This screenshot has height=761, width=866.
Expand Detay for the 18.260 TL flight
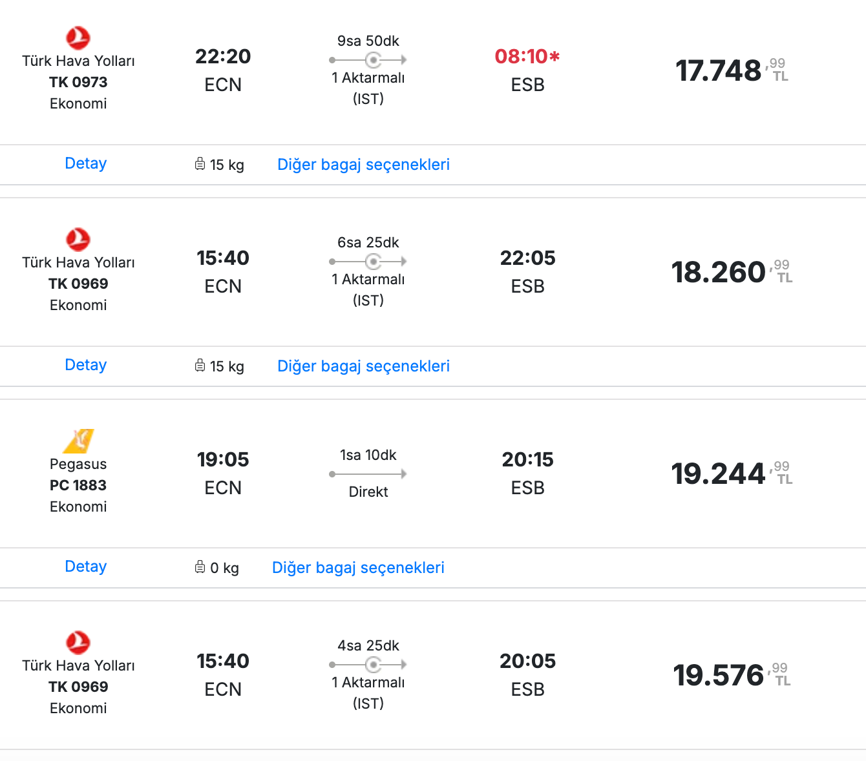86,365
